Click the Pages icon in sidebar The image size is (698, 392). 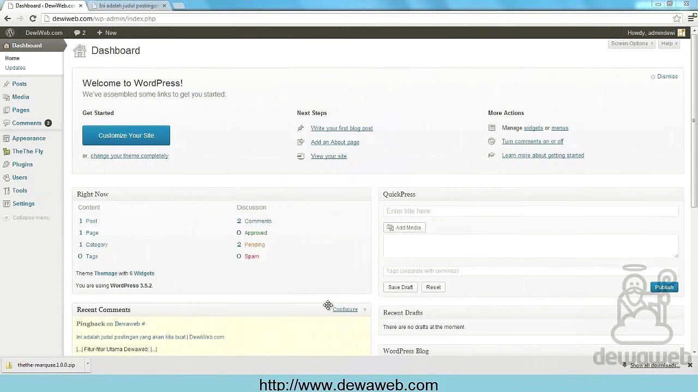click(7, 110)
